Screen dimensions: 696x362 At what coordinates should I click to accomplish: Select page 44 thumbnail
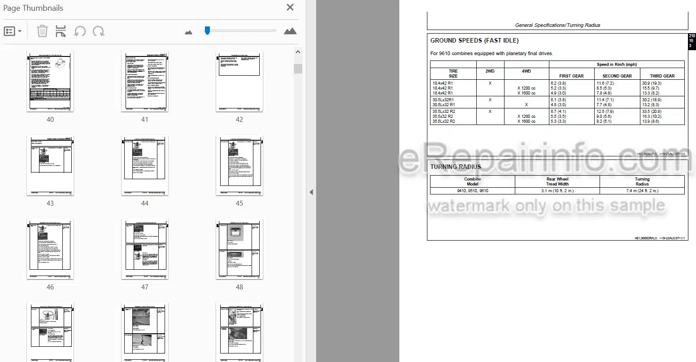[x=145, y=166]
